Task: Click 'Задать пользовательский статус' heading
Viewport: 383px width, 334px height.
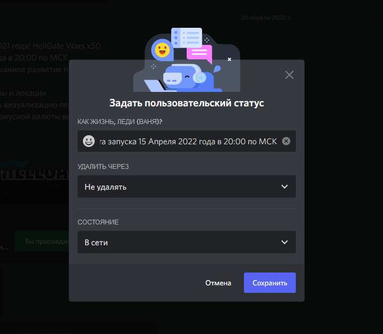Action: [x=187, y=103]
